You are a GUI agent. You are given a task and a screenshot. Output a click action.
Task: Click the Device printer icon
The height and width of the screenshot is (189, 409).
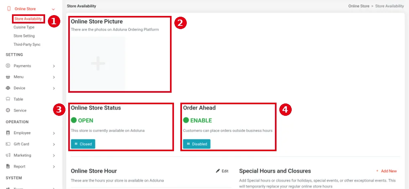pyautogui.click(x=8, y=88)
